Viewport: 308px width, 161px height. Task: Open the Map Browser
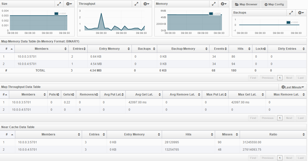tap(246, 4)
